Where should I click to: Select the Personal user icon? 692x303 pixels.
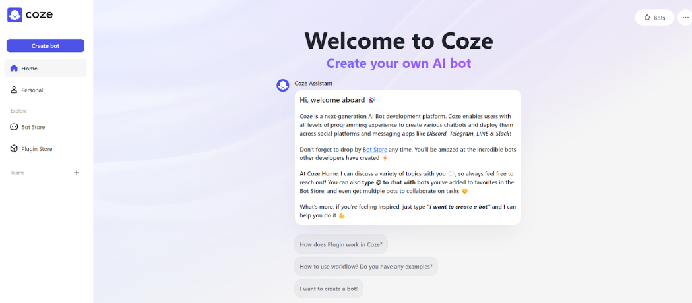point(14,90)
